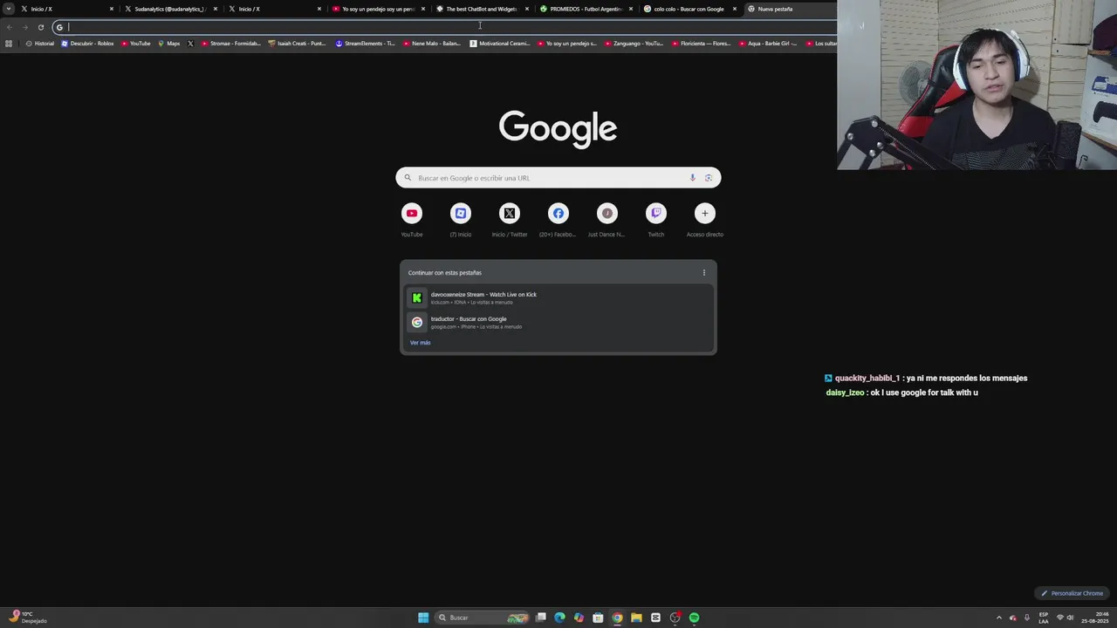Open the StreamElements bookmark
The image size is (1117, 628).
tap(365, 43)
